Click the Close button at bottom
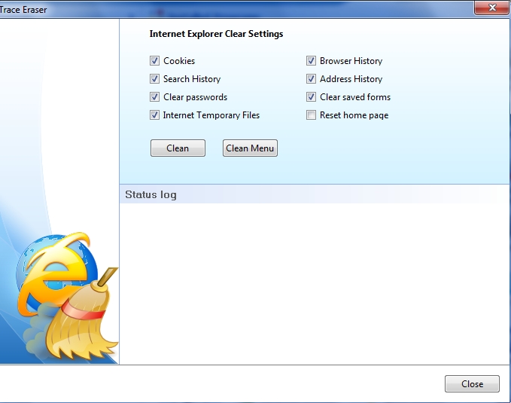 pos(472,383)
